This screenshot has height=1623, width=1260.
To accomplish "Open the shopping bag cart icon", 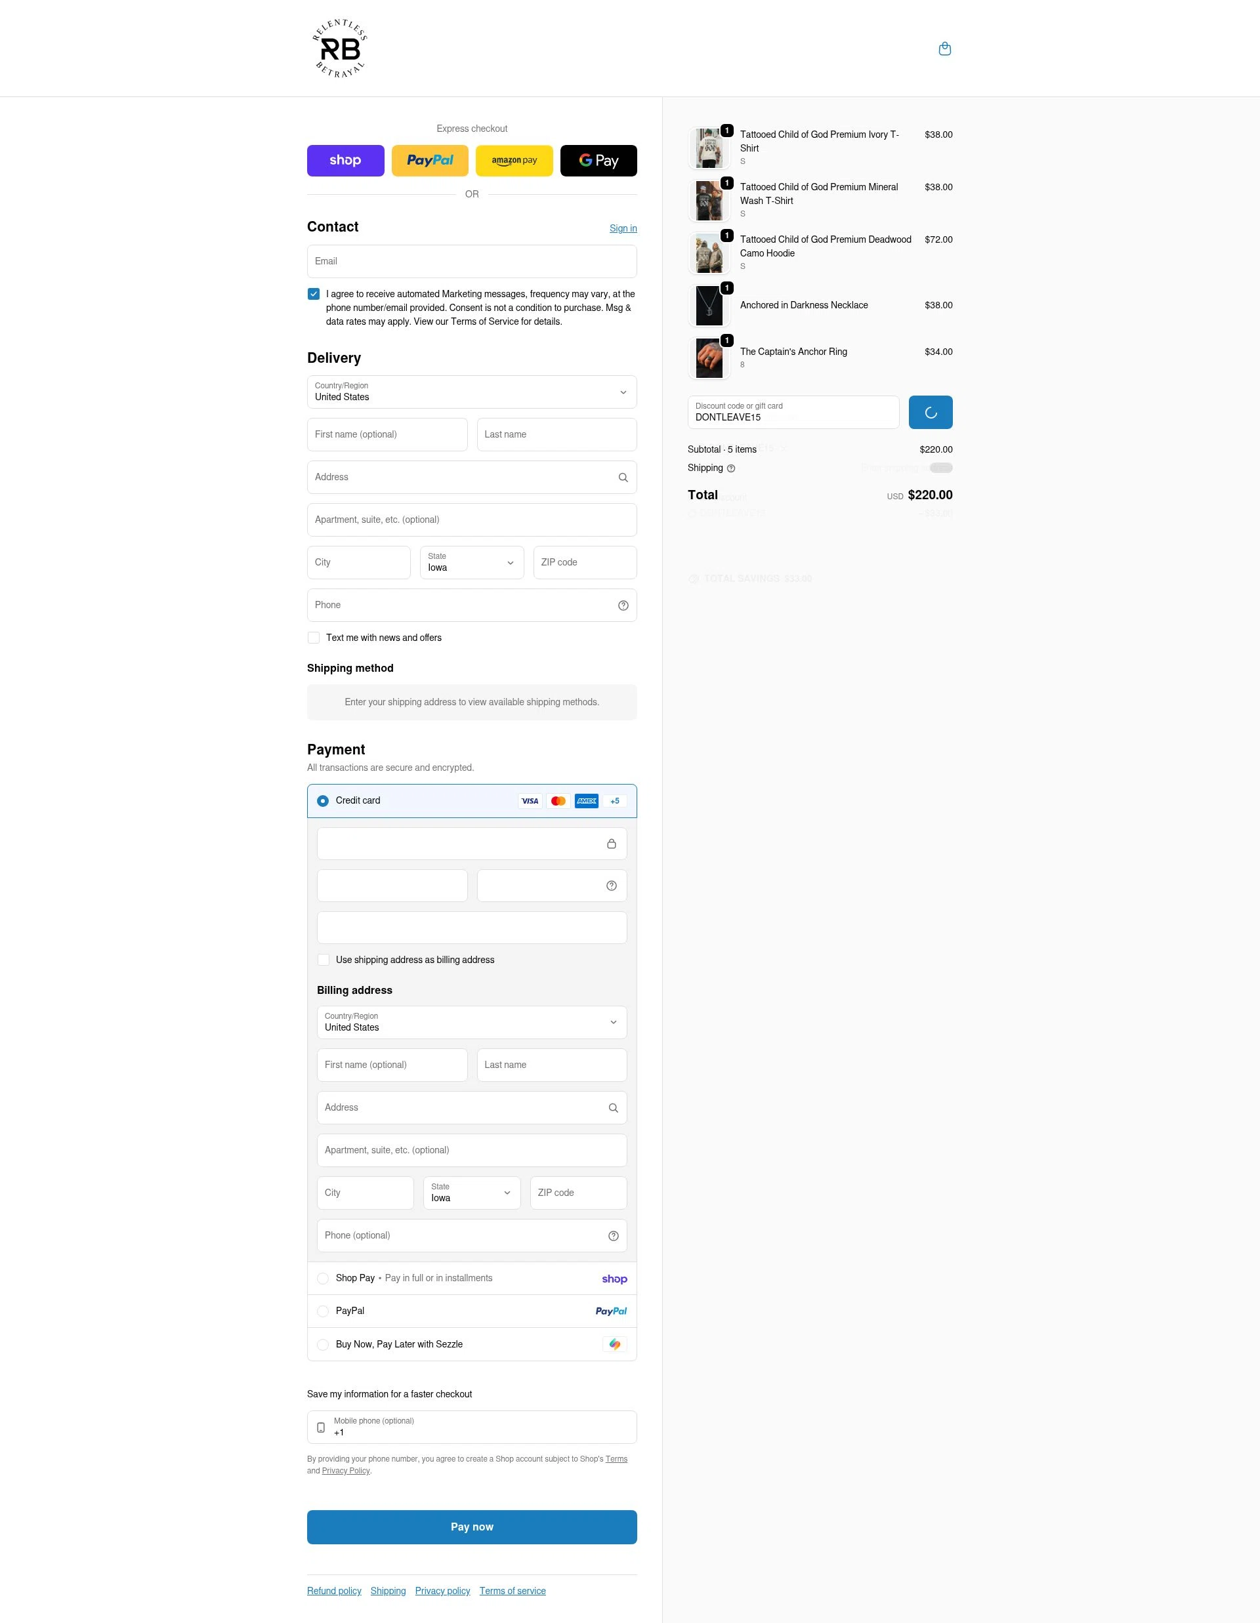I will click(x=944, y=49).
